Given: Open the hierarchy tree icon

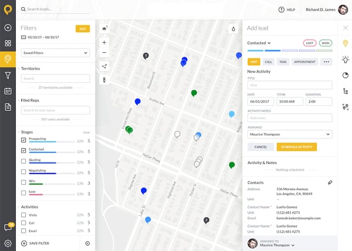Looking at the screenshot, I should [x=346, y=91].
